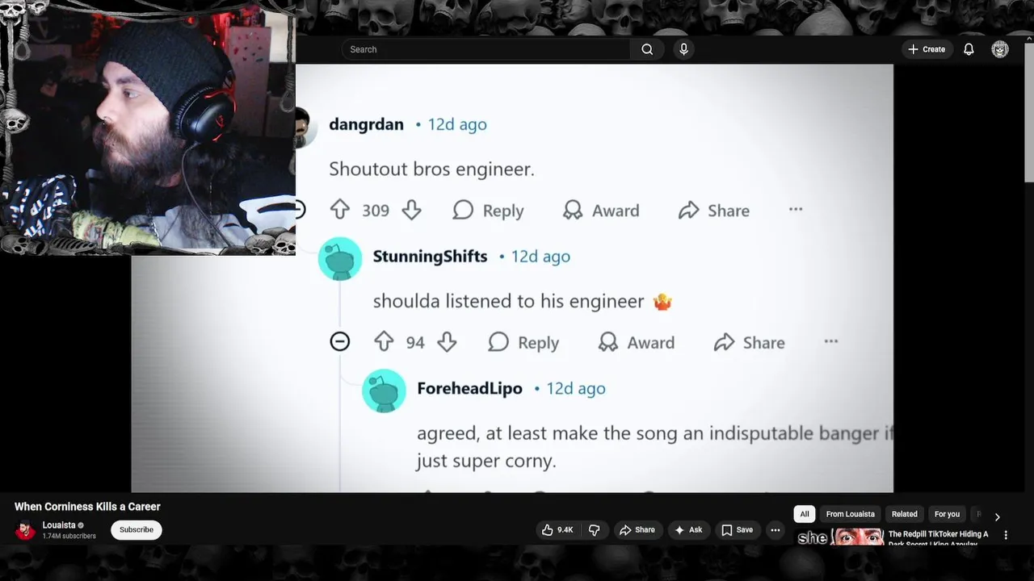Screen dimensions: 1034x581
Task: Open options menu for The Redpill TikToker video
Action: click(x=1006, y=535)
